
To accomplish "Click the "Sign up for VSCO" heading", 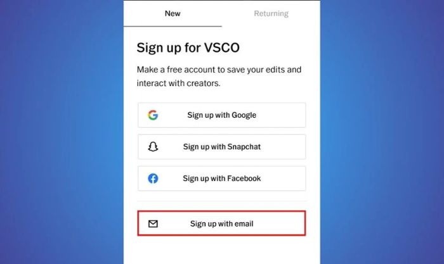I will 188,47.
